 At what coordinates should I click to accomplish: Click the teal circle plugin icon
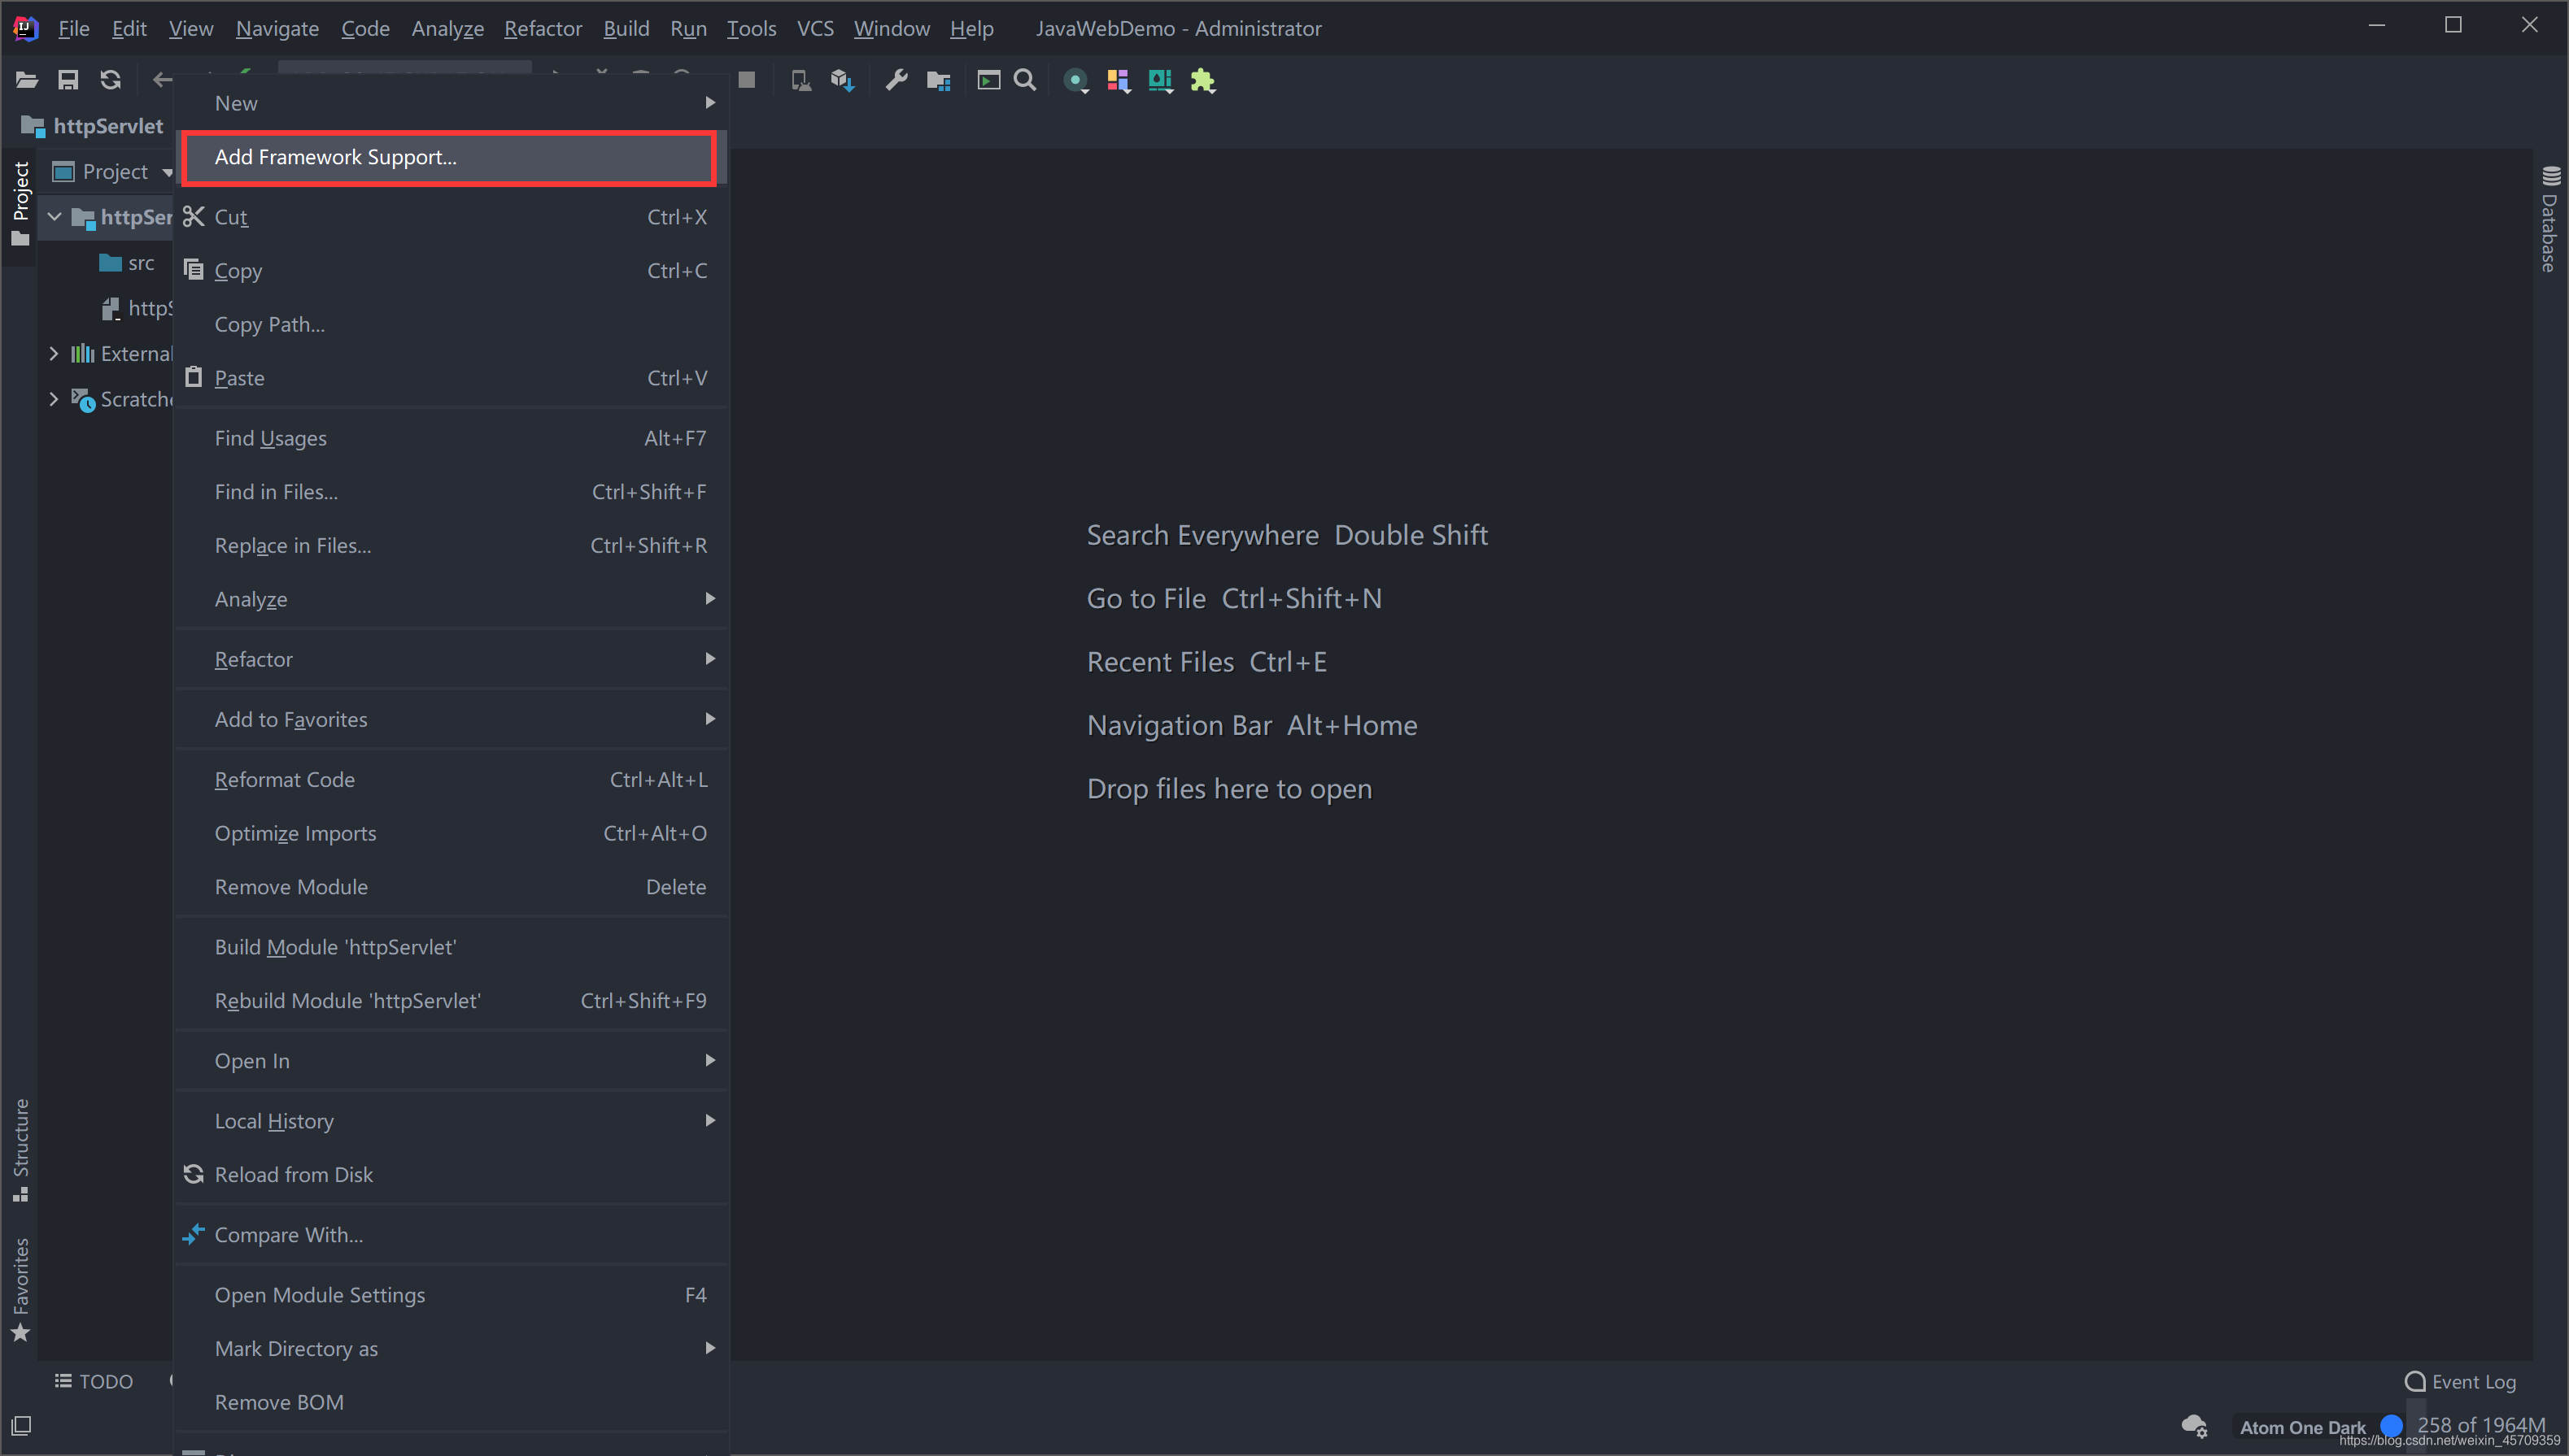pos(1075,80)
